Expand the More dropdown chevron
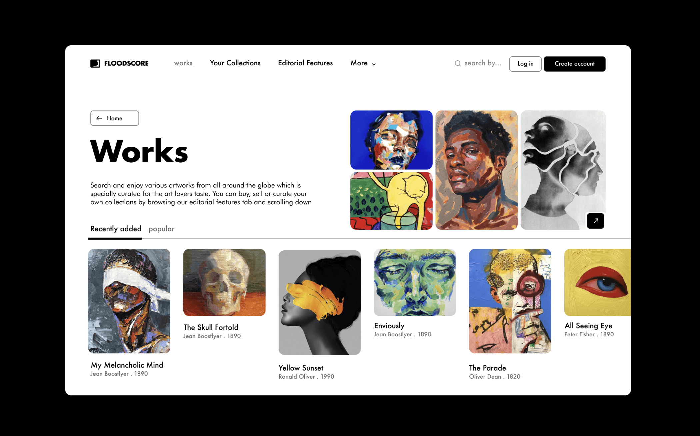 pyautogui.click(x=374, y=64)
